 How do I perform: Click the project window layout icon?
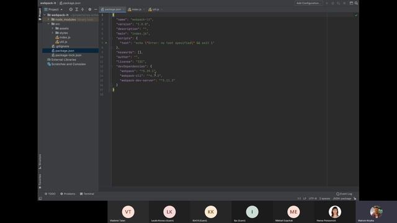351,3
